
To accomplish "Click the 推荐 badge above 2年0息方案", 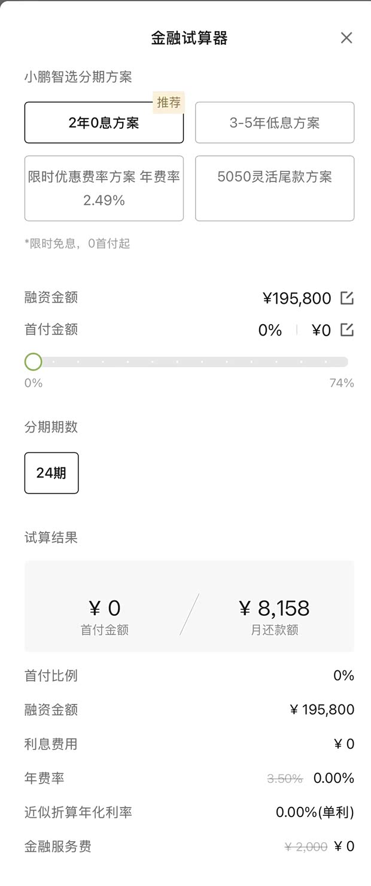I will click(169, 102).
